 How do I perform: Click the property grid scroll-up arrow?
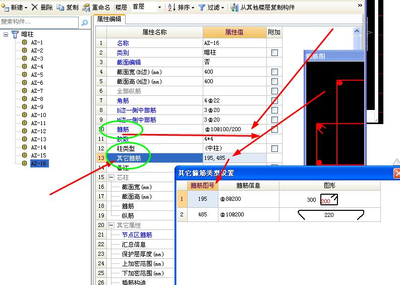pyautogui.click(x=357, y=31)
